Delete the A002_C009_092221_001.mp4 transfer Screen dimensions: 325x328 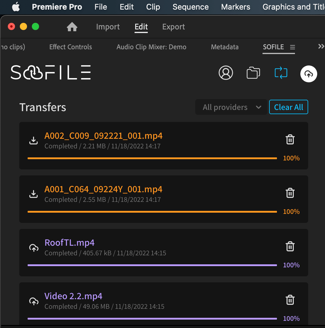[x=290, y=140]
